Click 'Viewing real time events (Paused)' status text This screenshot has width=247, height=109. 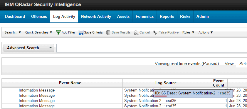click(x=187, y=64)
